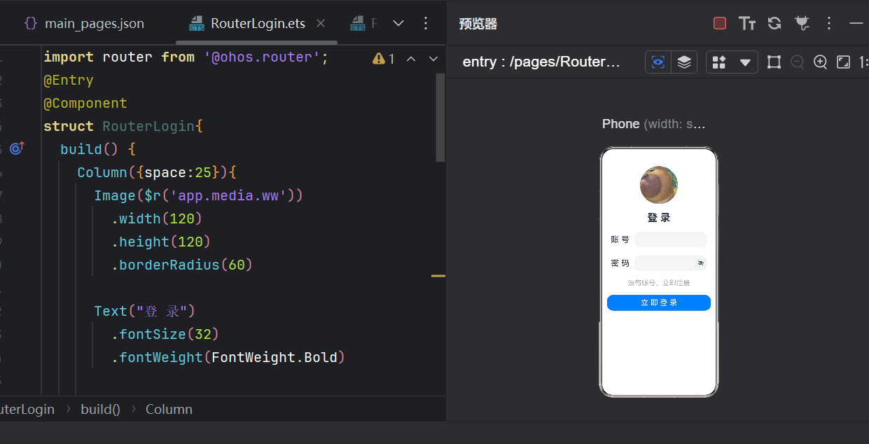Click .height(120) in code

coord(160,242)
